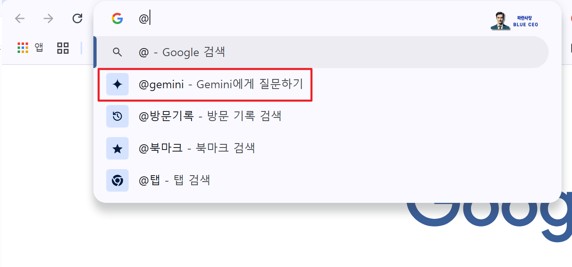Select the Gemini sparkle icon
This screenshot has width=572, height=267.
point(117,84)
